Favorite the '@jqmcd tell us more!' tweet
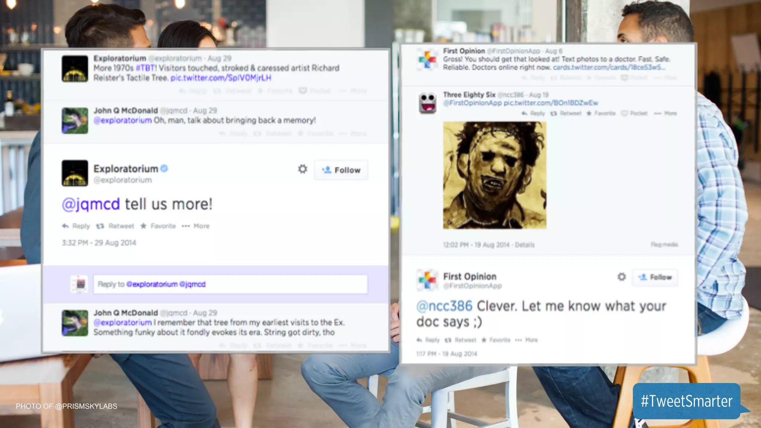The image size is (761, 428). pyautogui.click(x=158, y=226)
